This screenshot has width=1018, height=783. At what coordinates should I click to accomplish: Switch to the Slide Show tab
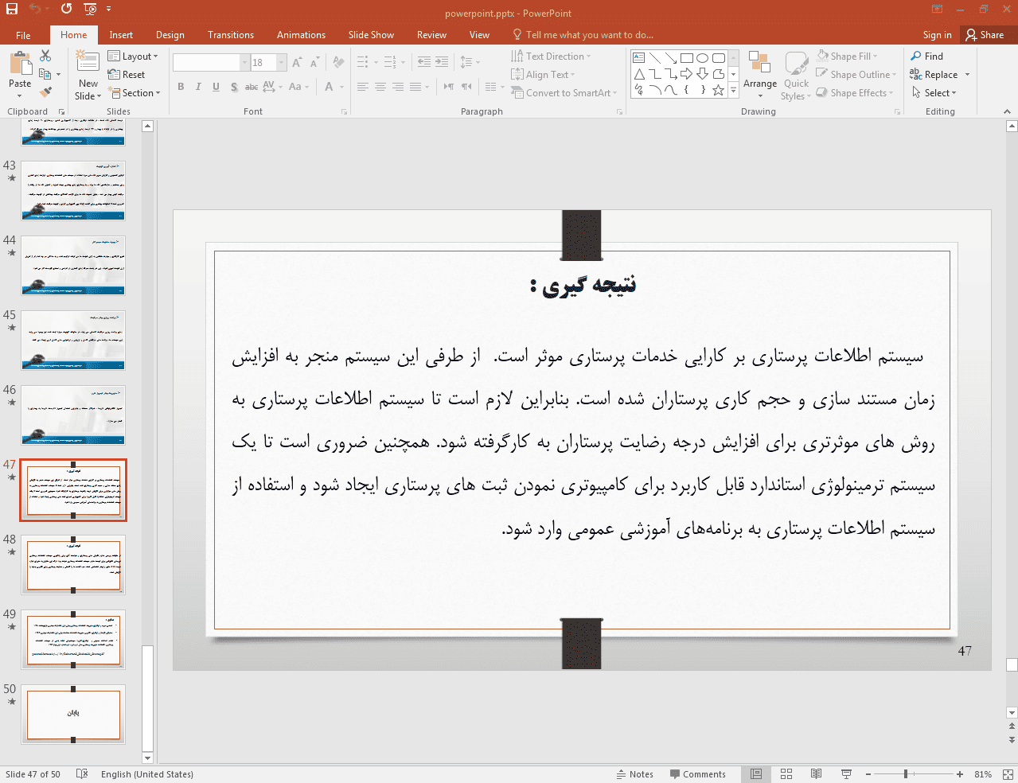(x=371, y=35)
